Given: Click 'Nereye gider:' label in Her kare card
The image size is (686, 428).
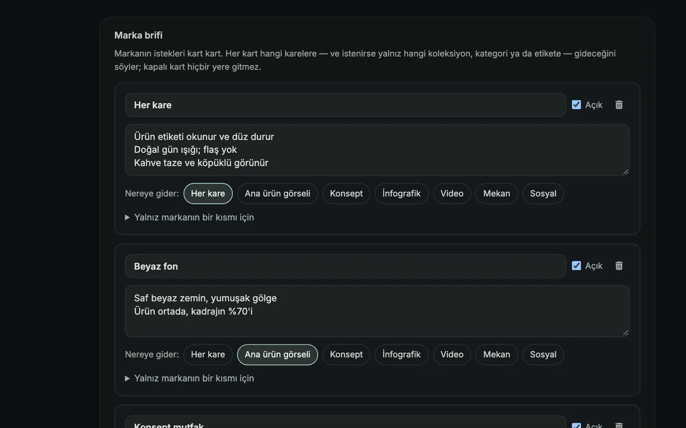Looking at the screenshot, I should 152,193.
